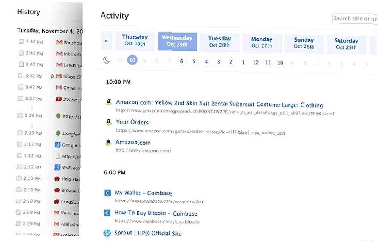Open the Sprout | HP Official Site link

(148, 233)
